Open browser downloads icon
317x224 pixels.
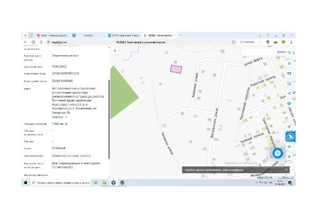(x=291, y=42)
